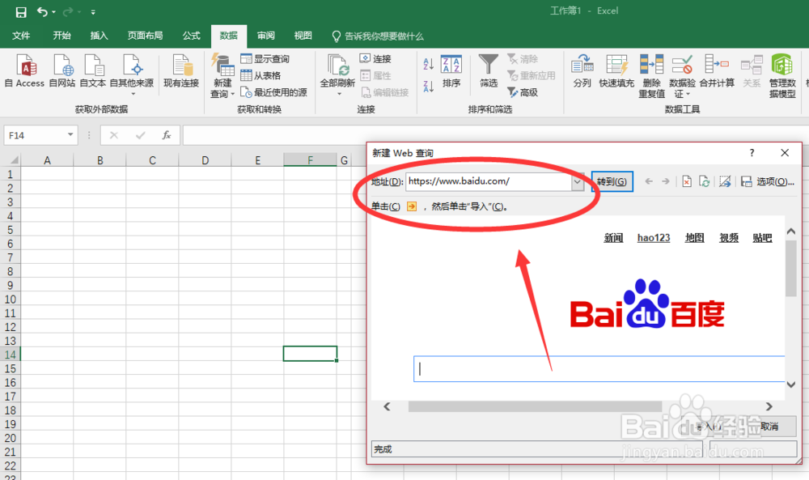Screen dimensions: 809x480
Task: Click the forward arrow in Web query dialog
Action: click(x=666, y=181)
